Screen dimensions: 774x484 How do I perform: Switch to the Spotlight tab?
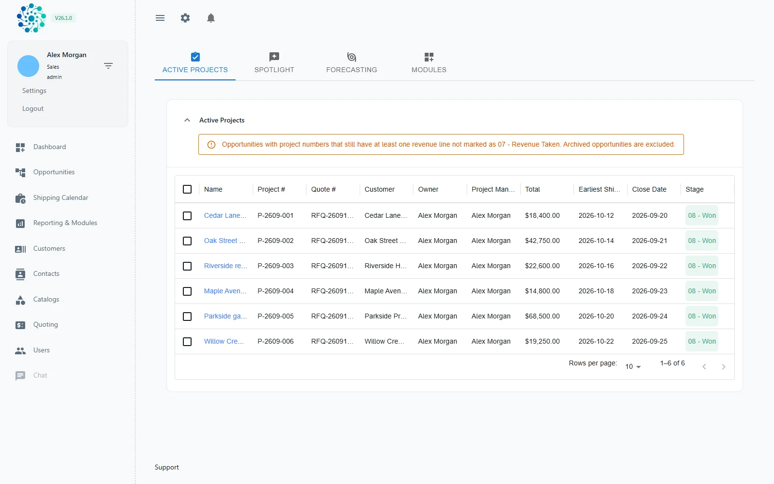tap(274, 63)
